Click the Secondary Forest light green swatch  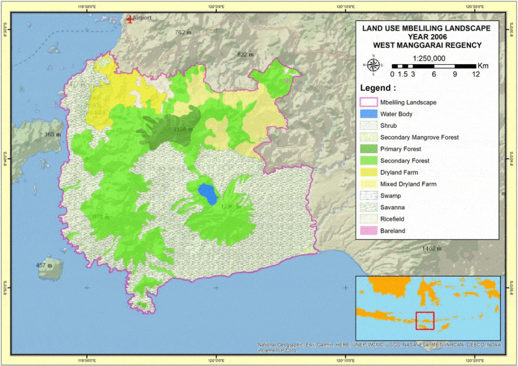[368, 161]
